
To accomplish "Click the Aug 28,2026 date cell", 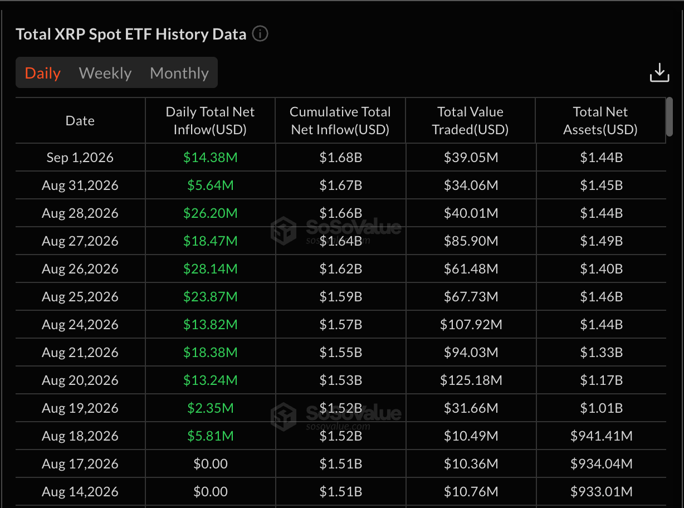I will (x=80, y=213).
